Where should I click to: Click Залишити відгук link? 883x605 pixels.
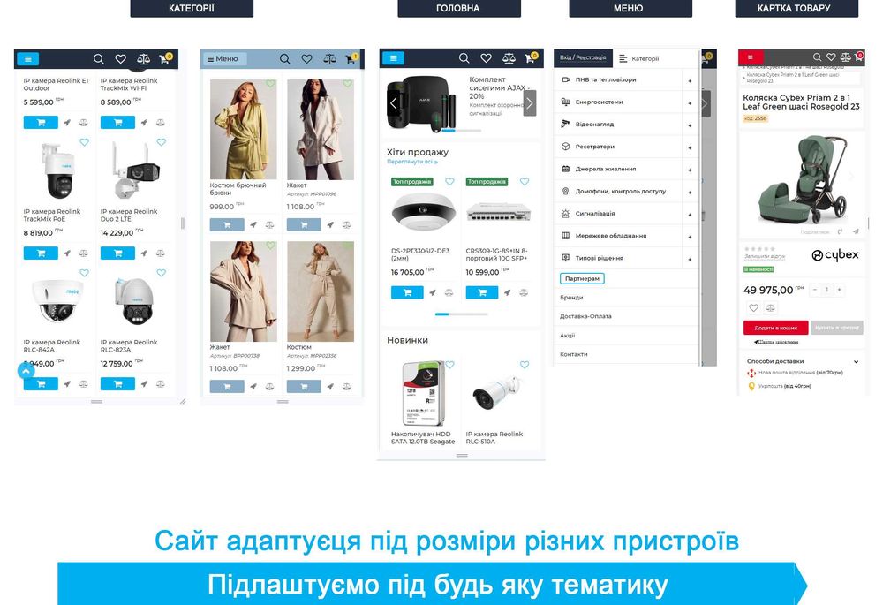tap(765, 256)
